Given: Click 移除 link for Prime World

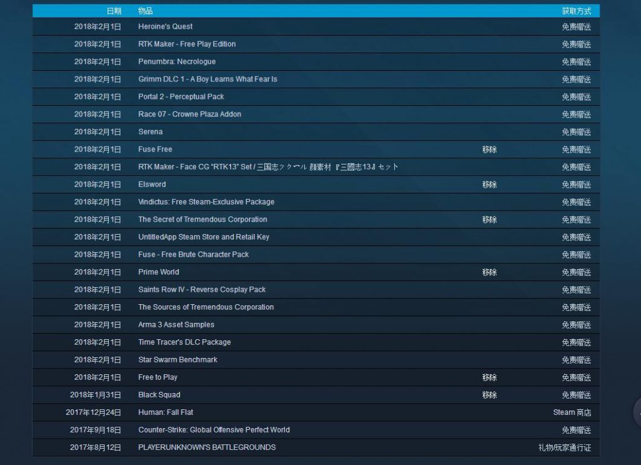Looking at the screenshot, I should point(490,272).
